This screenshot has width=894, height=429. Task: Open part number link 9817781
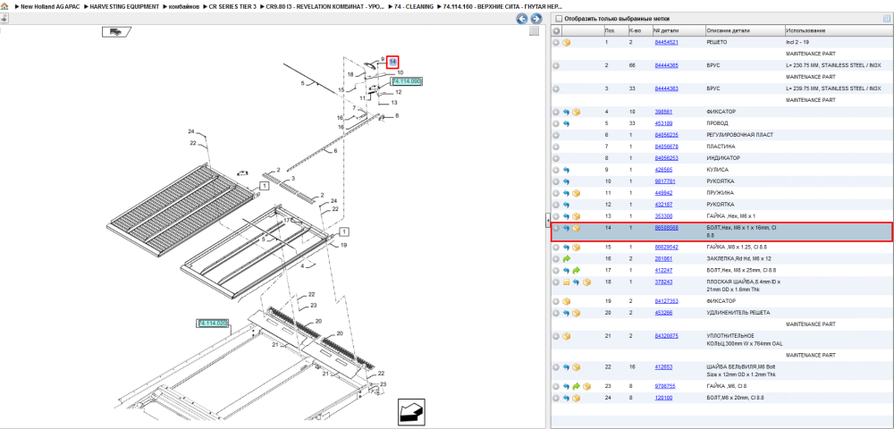[x=665, y=181]
